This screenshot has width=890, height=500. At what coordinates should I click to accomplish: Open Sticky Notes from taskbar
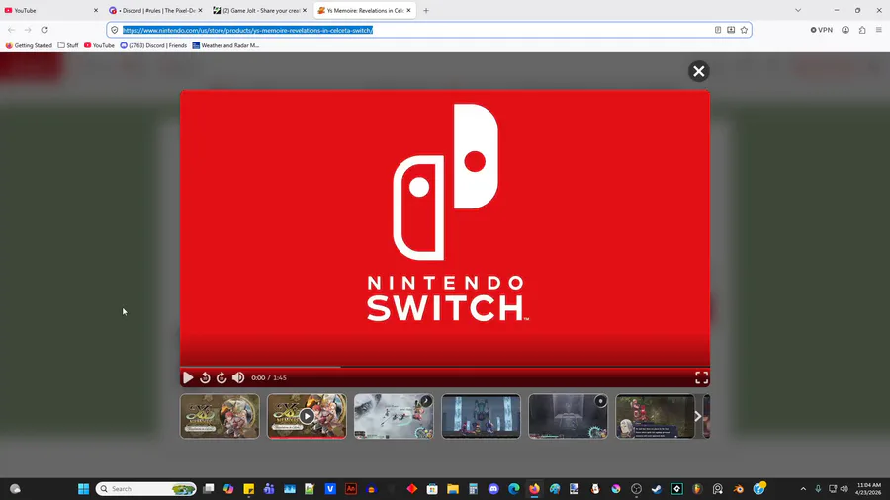pyautogui.click(x=248, y=489)
